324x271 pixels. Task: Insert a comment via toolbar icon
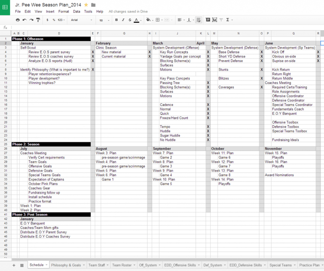click(x=208, y=20)
